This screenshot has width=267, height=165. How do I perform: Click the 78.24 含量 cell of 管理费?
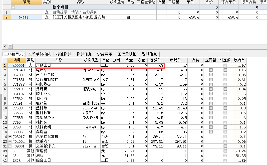(x=129, y=151)
